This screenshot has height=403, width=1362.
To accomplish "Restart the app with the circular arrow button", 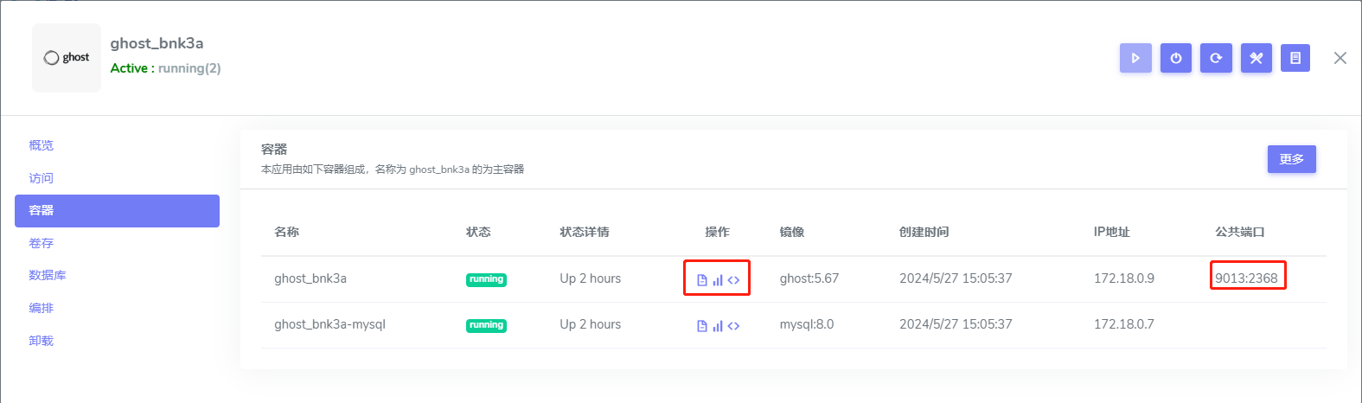I will (1216, 58).
